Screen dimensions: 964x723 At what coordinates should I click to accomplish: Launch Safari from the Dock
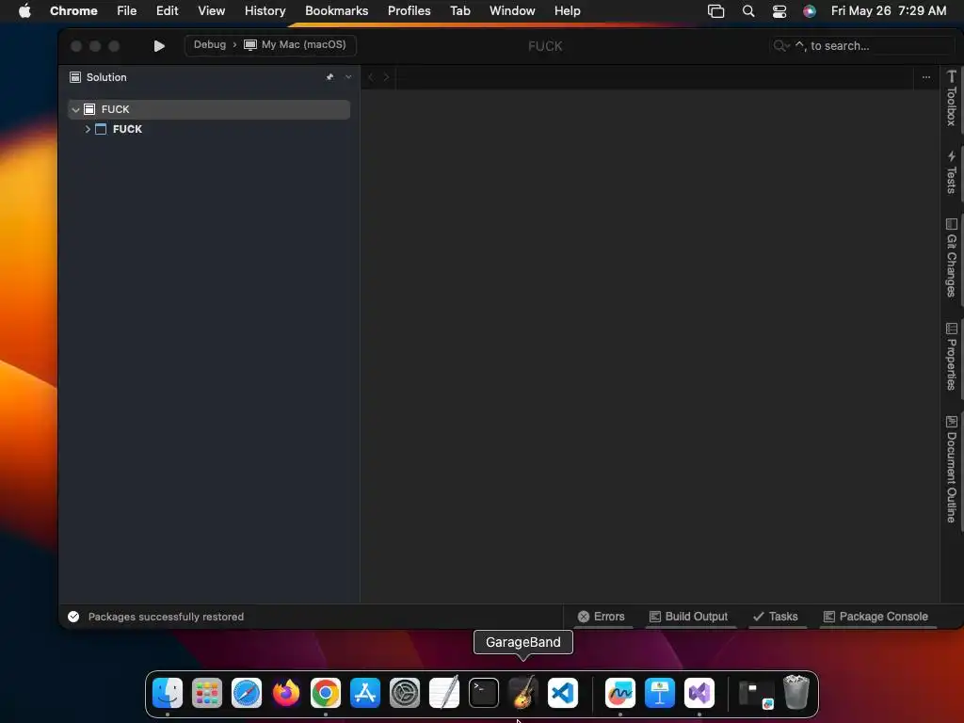point(247,693)
